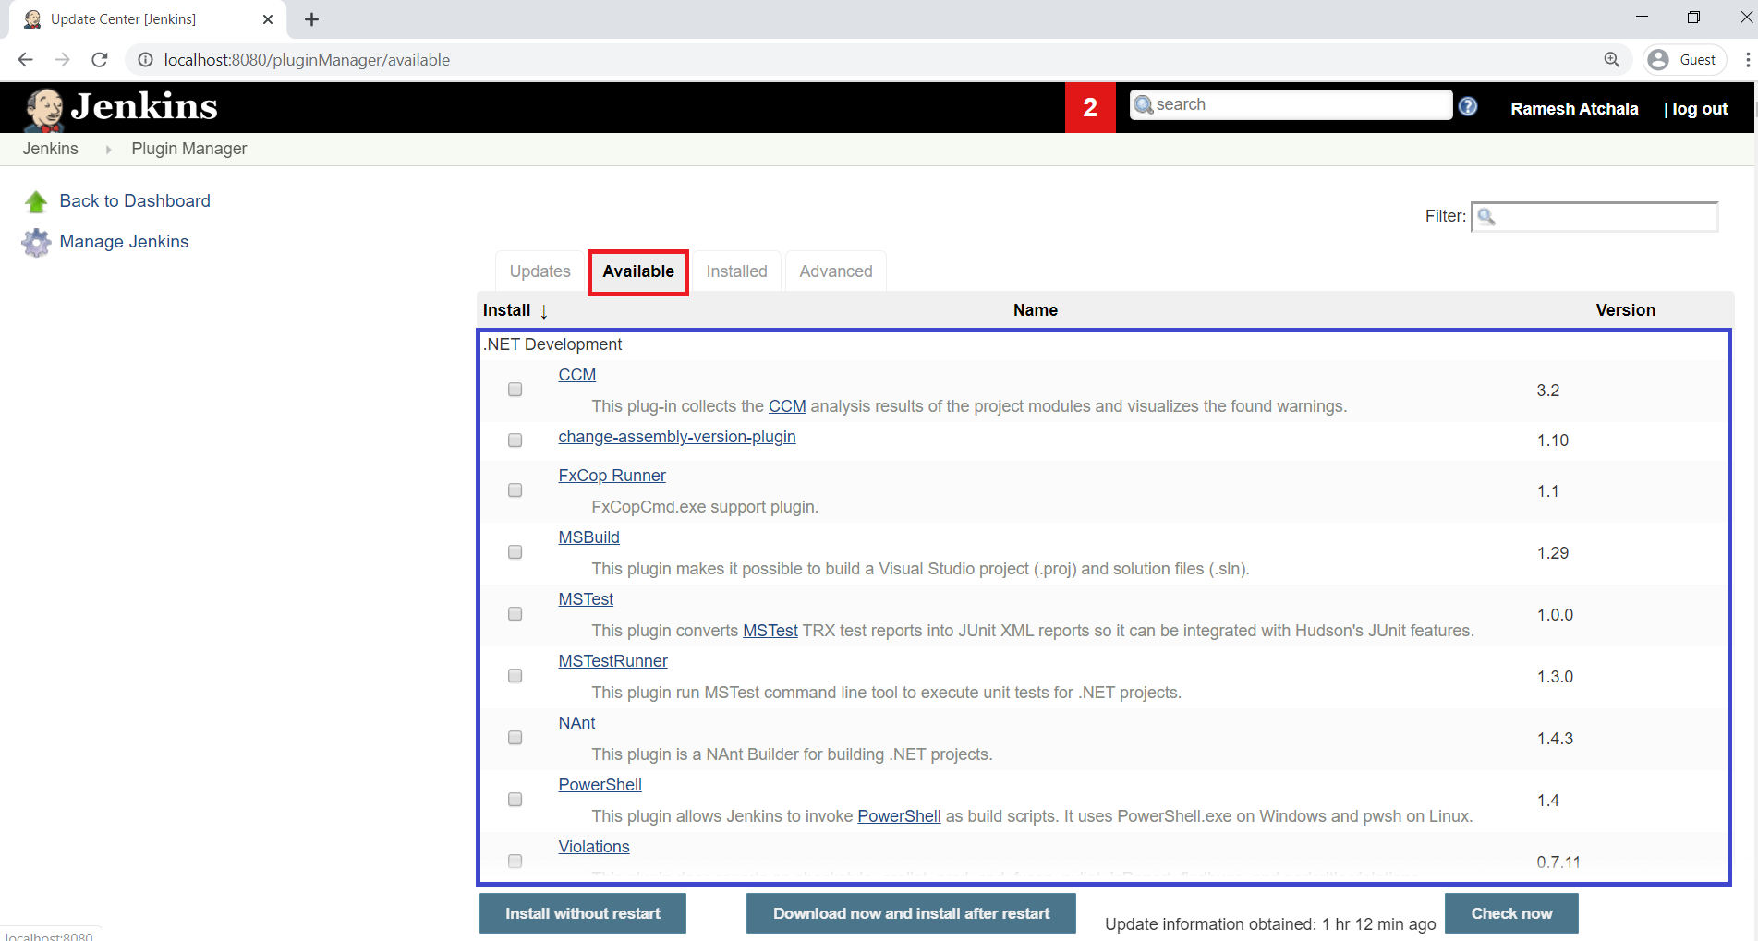Click PowerShell link inside the description text
The image size is (1758, 941).
coord(899,816)
